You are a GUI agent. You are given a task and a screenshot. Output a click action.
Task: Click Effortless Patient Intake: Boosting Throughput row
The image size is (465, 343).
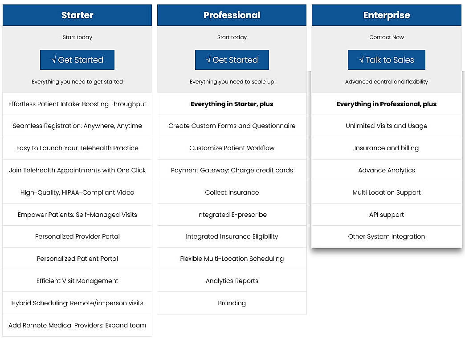pos(77,104)
